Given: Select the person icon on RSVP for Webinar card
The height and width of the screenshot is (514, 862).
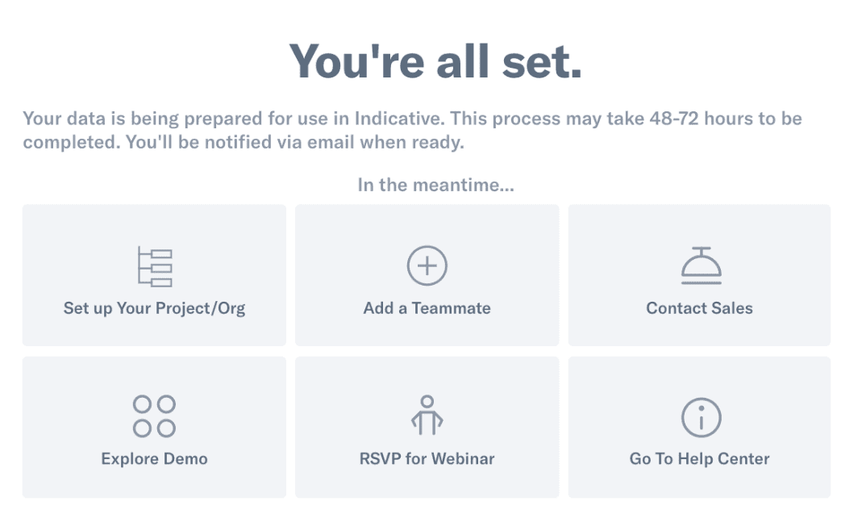Looking at the screenshot, I should pos(427,415).
